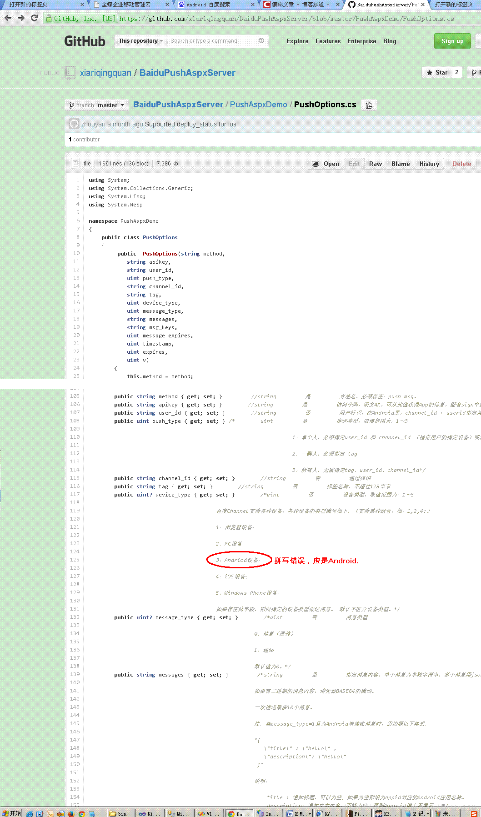Click the Open button in the file actions

[x=326, y=164]
